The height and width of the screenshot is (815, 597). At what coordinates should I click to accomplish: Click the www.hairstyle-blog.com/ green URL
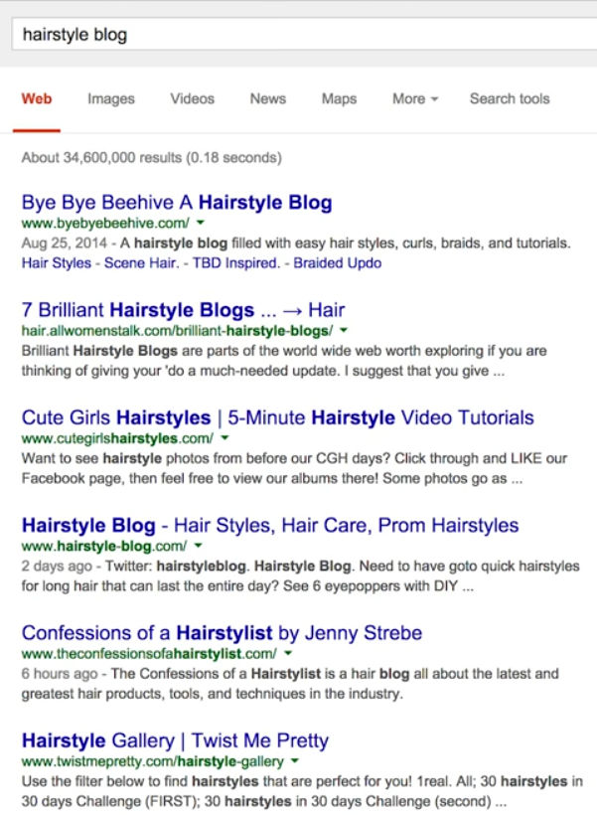pos(104,546)
